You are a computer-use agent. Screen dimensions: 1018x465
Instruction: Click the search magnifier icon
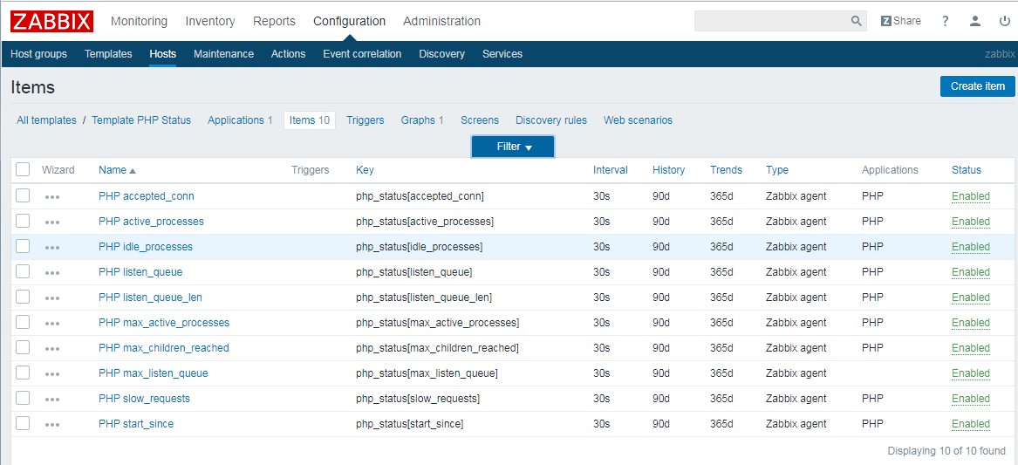tap(856, 21)
